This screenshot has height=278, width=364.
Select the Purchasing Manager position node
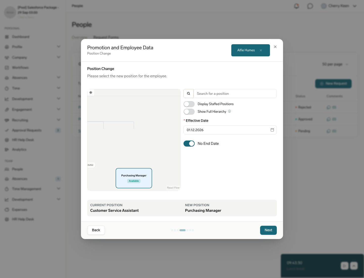coord(134,178)
